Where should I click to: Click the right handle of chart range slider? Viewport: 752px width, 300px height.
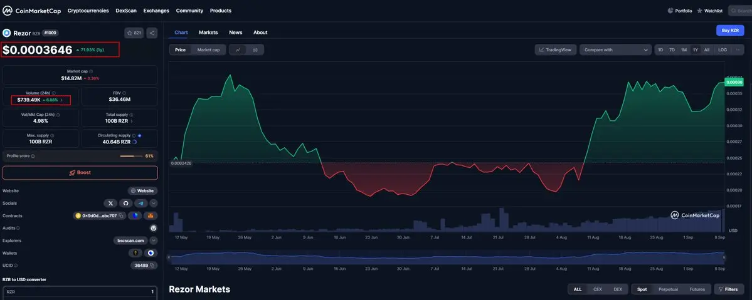724,257
